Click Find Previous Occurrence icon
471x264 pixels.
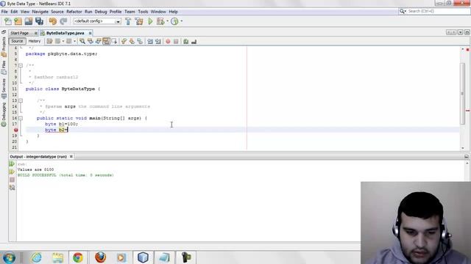(x=90, y=41)
